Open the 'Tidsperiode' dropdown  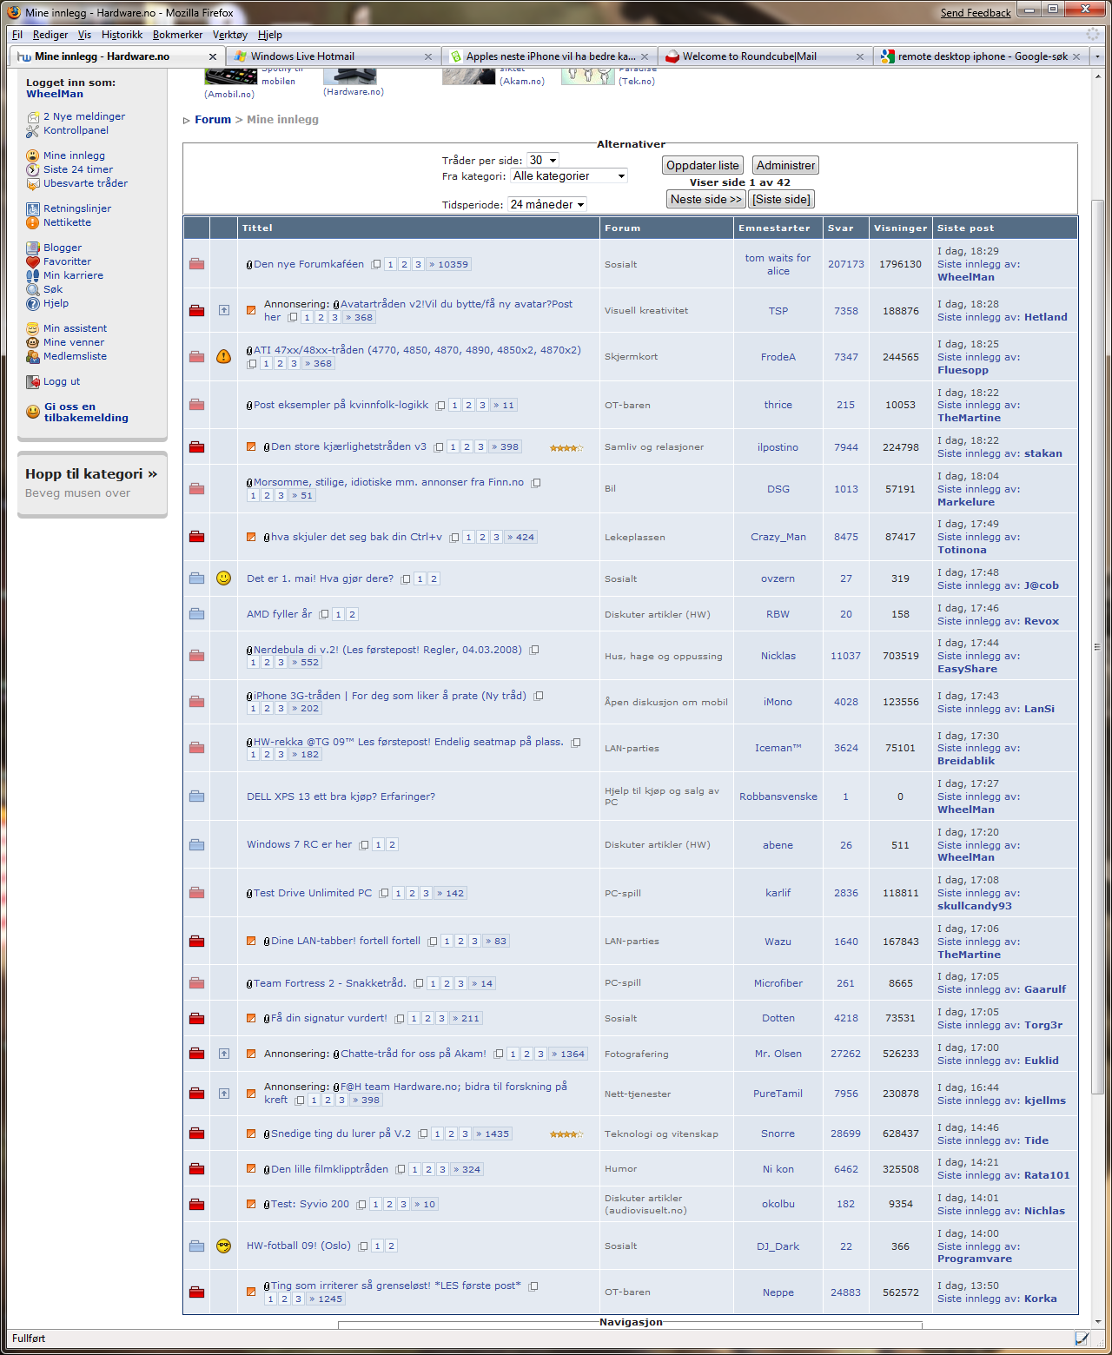tap(547, 205)
